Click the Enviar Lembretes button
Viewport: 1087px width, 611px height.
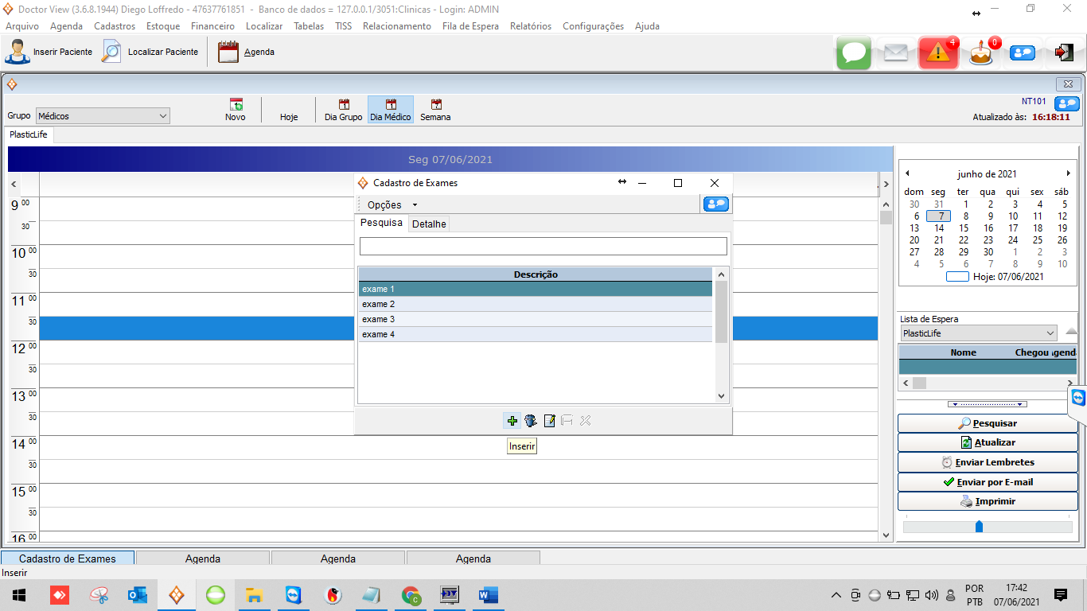coord(988,462)
